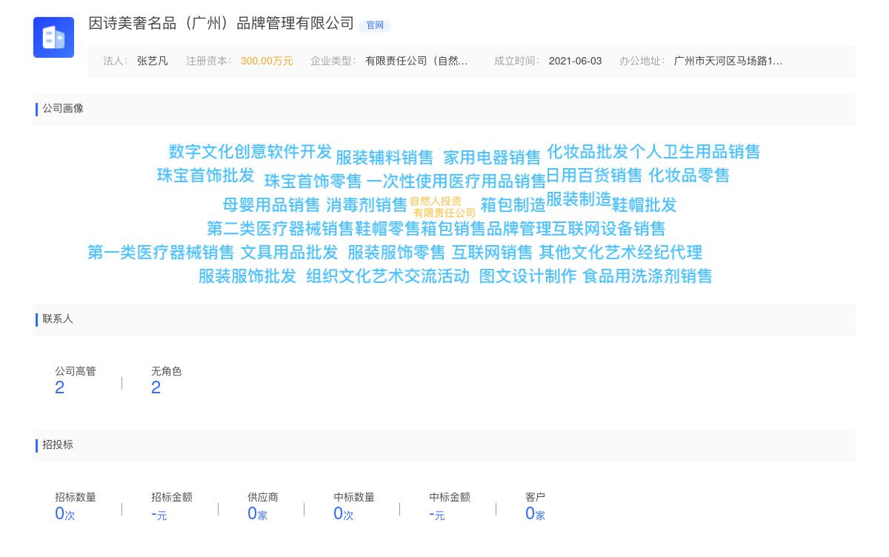Select tag 互联网设备销售
This screenshot has height=557, width=889.
[x=609, y=229]
